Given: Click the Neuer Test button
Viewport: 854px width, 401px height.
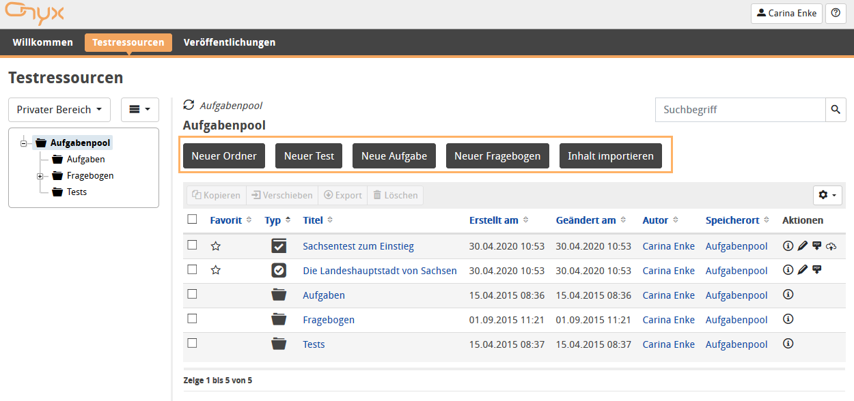Looking at the screenshot, I should coord(309,156).
